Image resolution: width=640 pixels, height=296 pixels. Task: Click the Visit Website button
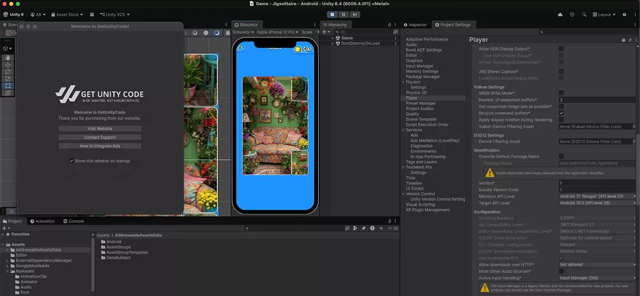pos(100,128)
